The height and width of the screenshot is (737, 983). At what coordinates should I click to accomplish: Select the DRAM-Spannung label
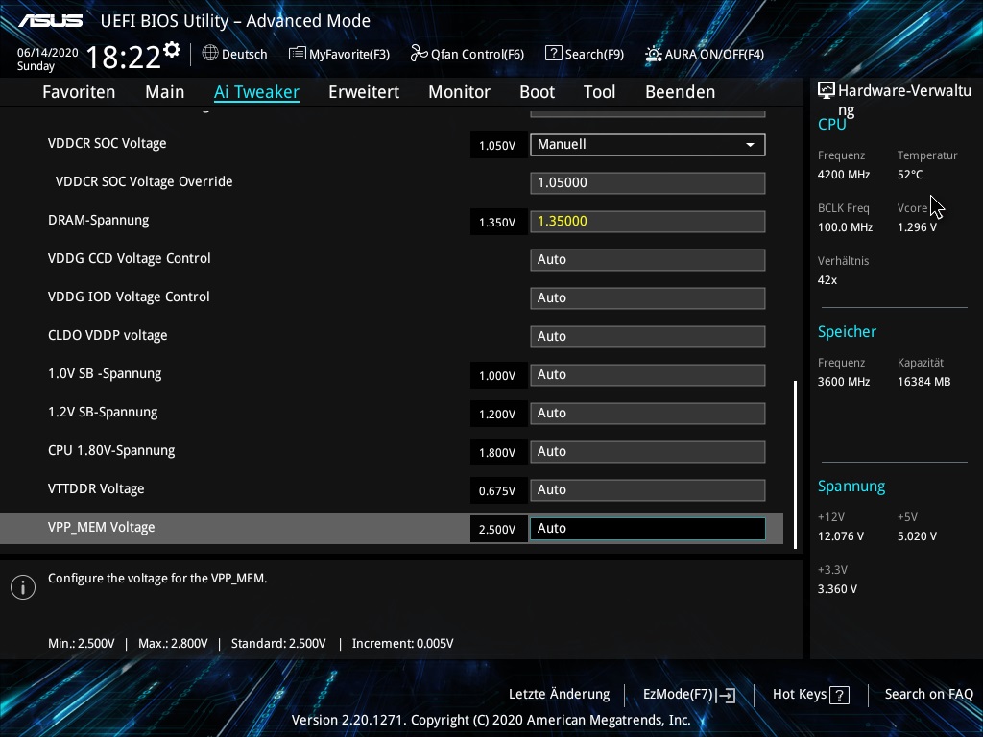tap(99, 221)
